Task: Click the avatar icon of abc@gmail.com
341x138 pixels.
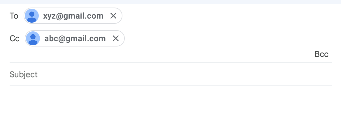Action: click(33, 38)
